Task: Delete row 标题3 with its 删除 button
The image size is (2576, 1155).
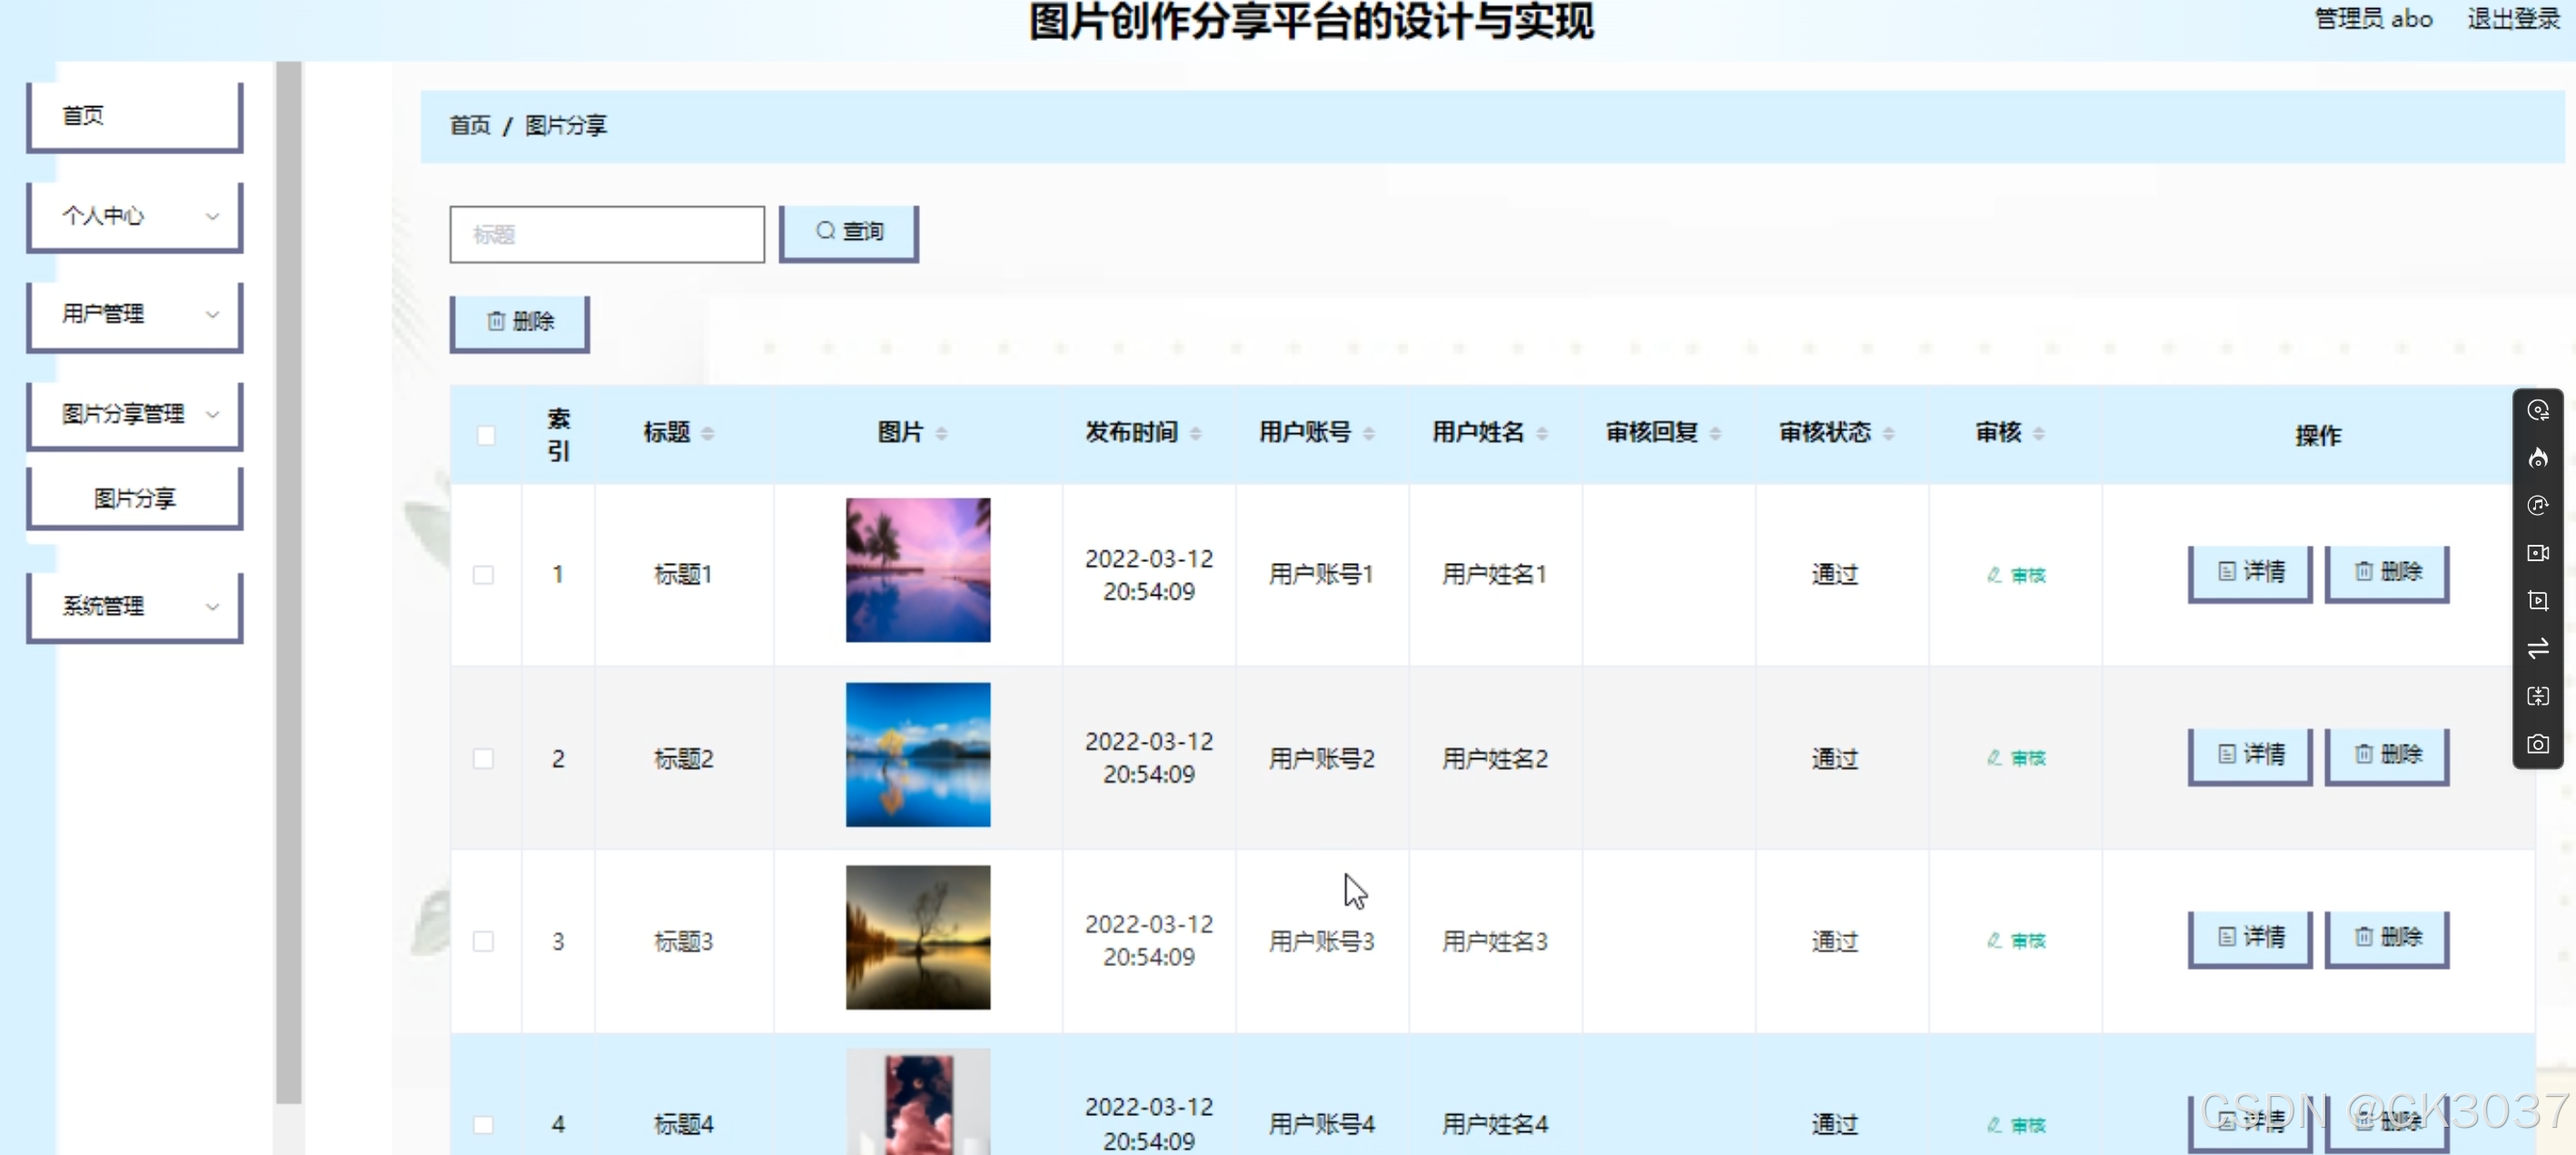Action: click(x=2386, y=939)
